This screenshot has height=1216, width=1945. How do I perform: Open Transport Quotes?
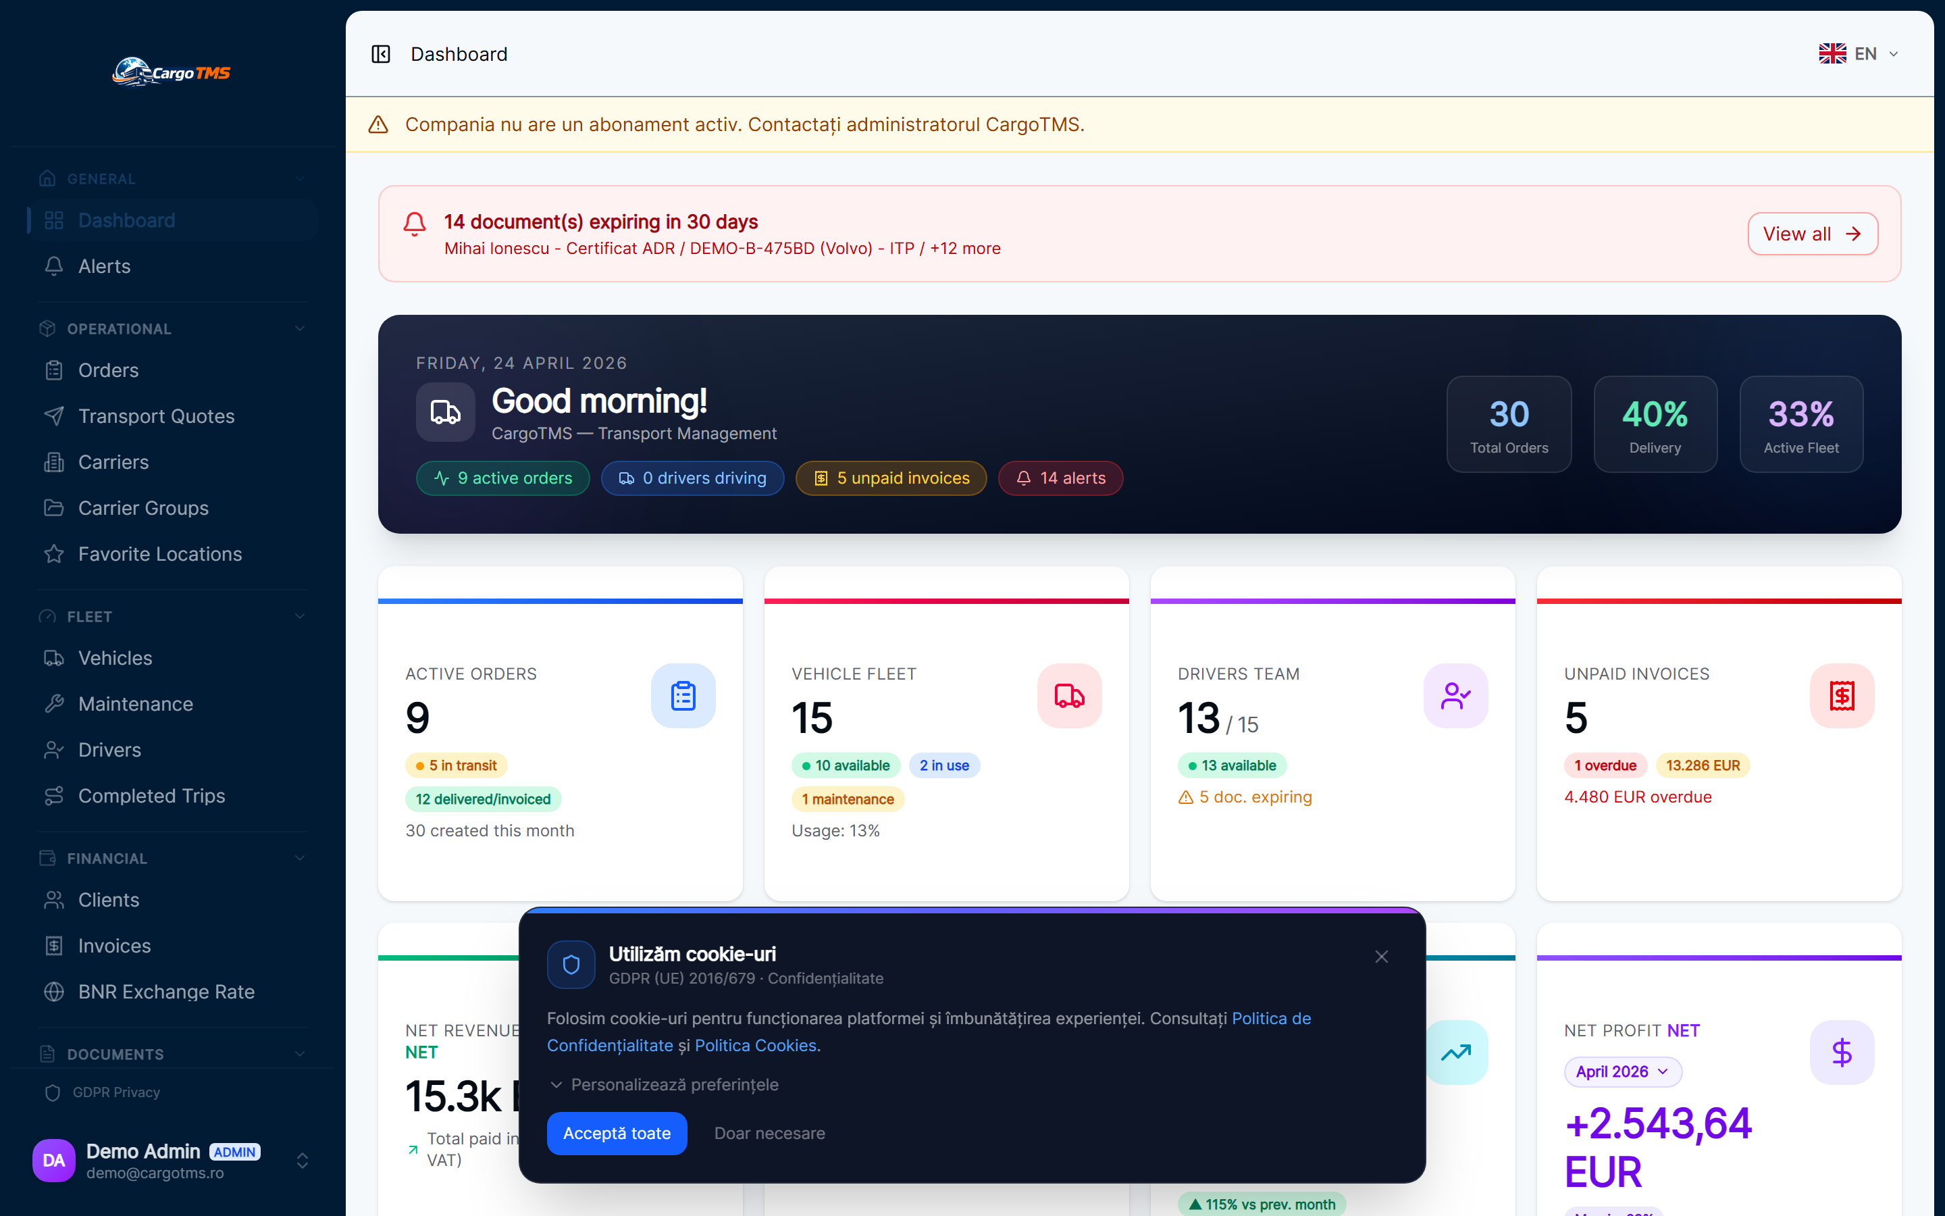click(174, 415)
